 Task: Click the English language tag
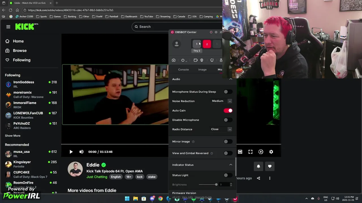[x=116, y=177]
